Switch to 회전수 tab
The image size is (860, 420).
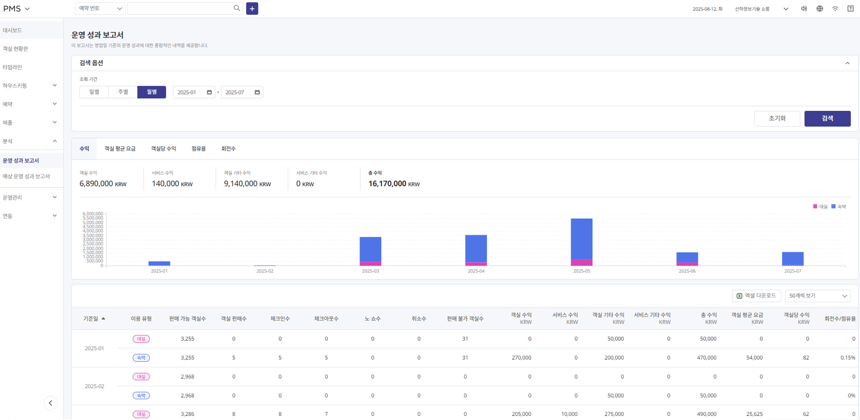228,149
